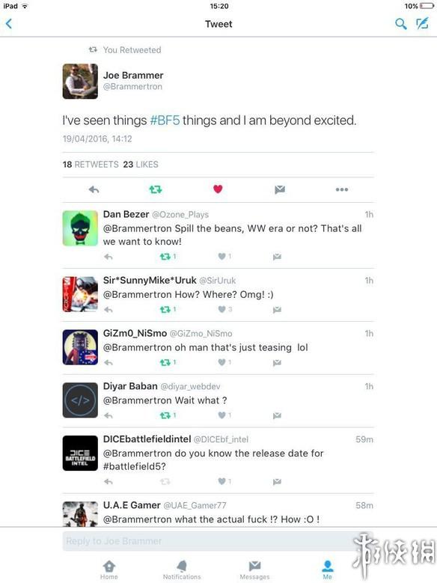This screenshot has height=583, width=437.
Task: Send Diyar Baban's reply via direct message
Action: 277,415
